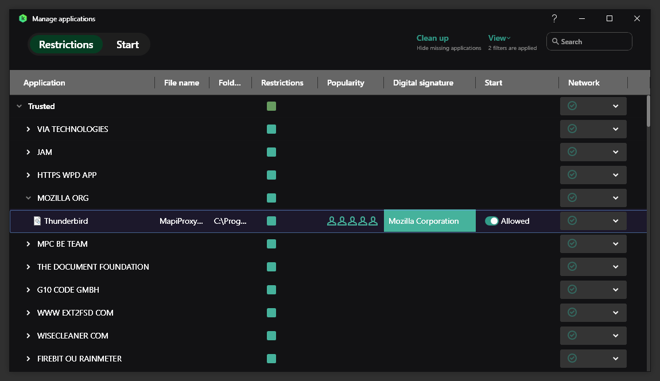The height and width of the screenshot is (381, 660).
Task: Collapse the MOZILLA ORG group
Action: [28, 198]
